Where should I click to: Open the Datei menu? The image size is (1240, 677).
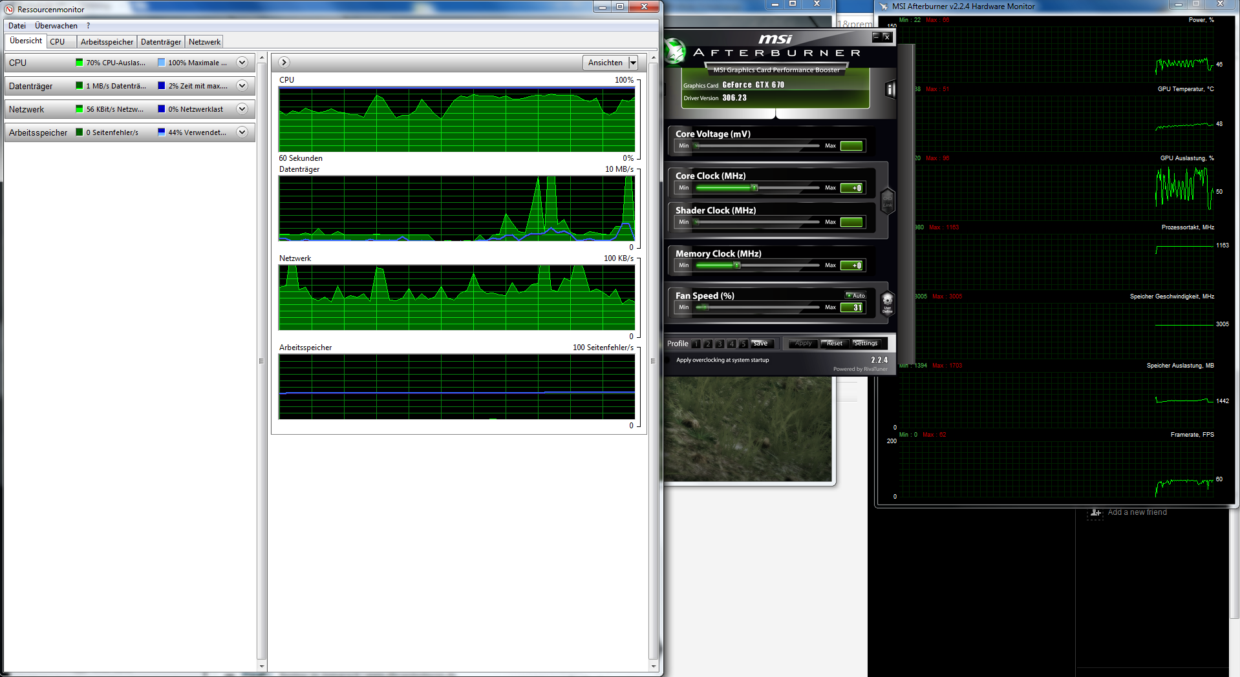click(17, 26)
